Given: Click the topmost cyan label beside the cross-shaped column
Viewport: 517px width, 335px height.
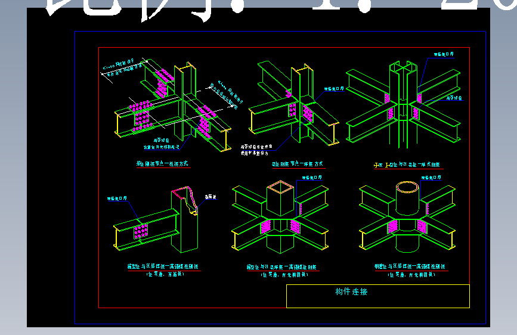Looking at the screenshot, I should pos(444,54).
